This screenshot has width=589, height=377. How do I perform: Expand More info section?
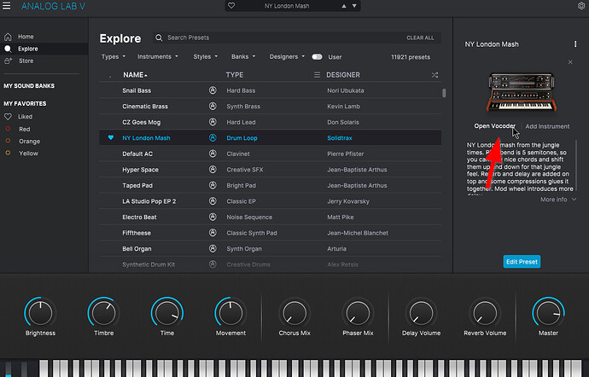tap(557, 200)
